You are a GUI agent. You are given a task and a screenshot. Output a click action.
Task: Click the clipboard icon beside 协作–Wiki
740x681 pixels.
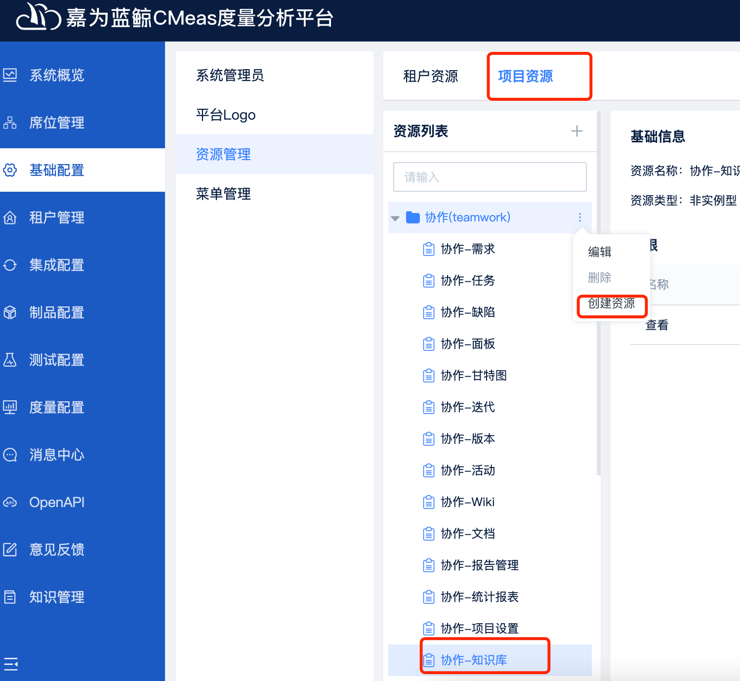429,502
